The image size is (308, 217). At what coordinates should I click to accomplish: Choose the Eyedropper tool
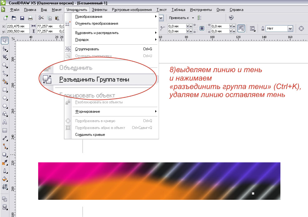pos(5,163)
